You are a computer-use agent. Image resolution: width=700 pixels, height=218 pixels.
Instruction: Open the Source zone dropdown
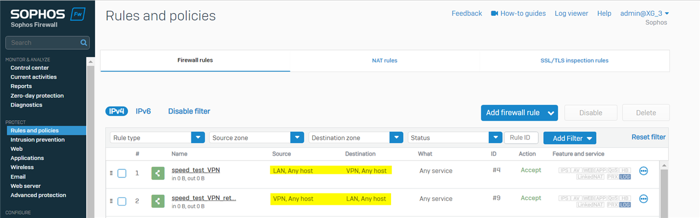[256, 138]
